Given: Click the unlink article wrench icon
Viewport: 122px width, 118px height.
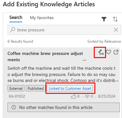Looking at the screenshot, I should pos(101,52).
